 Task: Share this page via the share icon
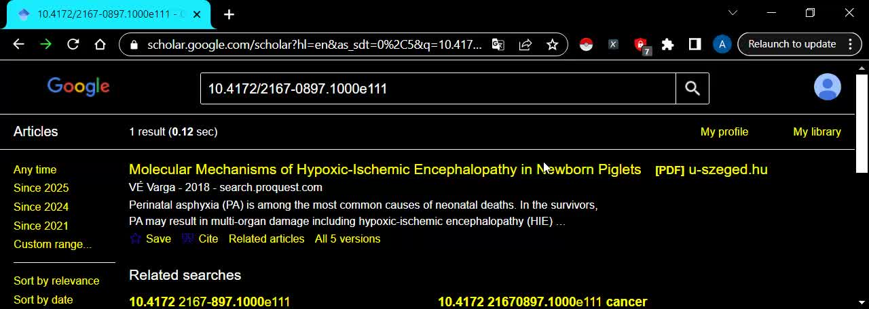[x=525, y=45]
